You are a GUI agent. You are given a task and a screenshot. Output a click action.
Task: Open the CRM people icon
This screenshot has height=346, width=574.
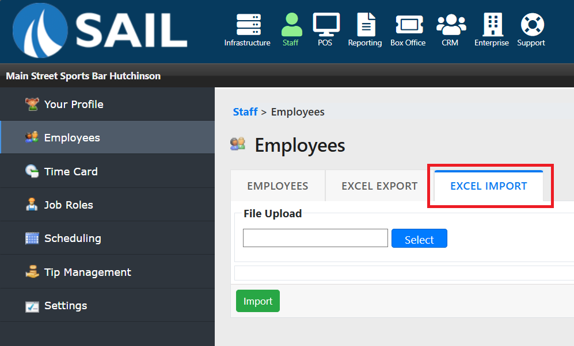[x=451, y=25]
